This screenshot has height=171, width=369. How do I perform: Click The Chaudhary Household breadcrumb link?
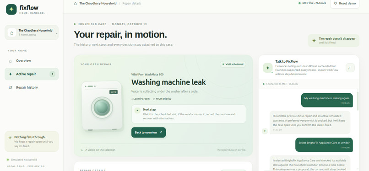pyautogui.click(x=98, y=4)
